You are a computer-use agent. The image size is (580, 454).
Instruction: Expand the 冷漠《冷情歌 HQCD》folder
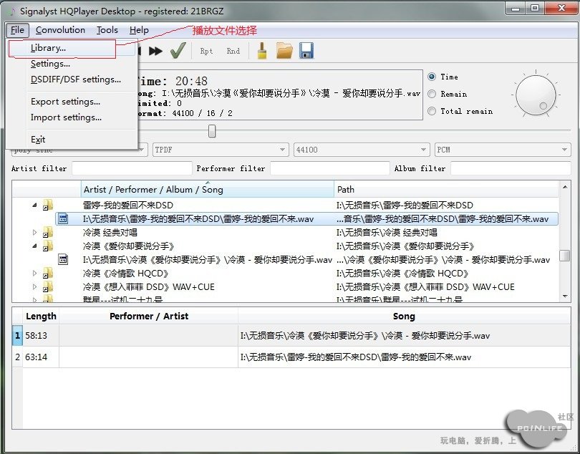[x=34, y=273]
